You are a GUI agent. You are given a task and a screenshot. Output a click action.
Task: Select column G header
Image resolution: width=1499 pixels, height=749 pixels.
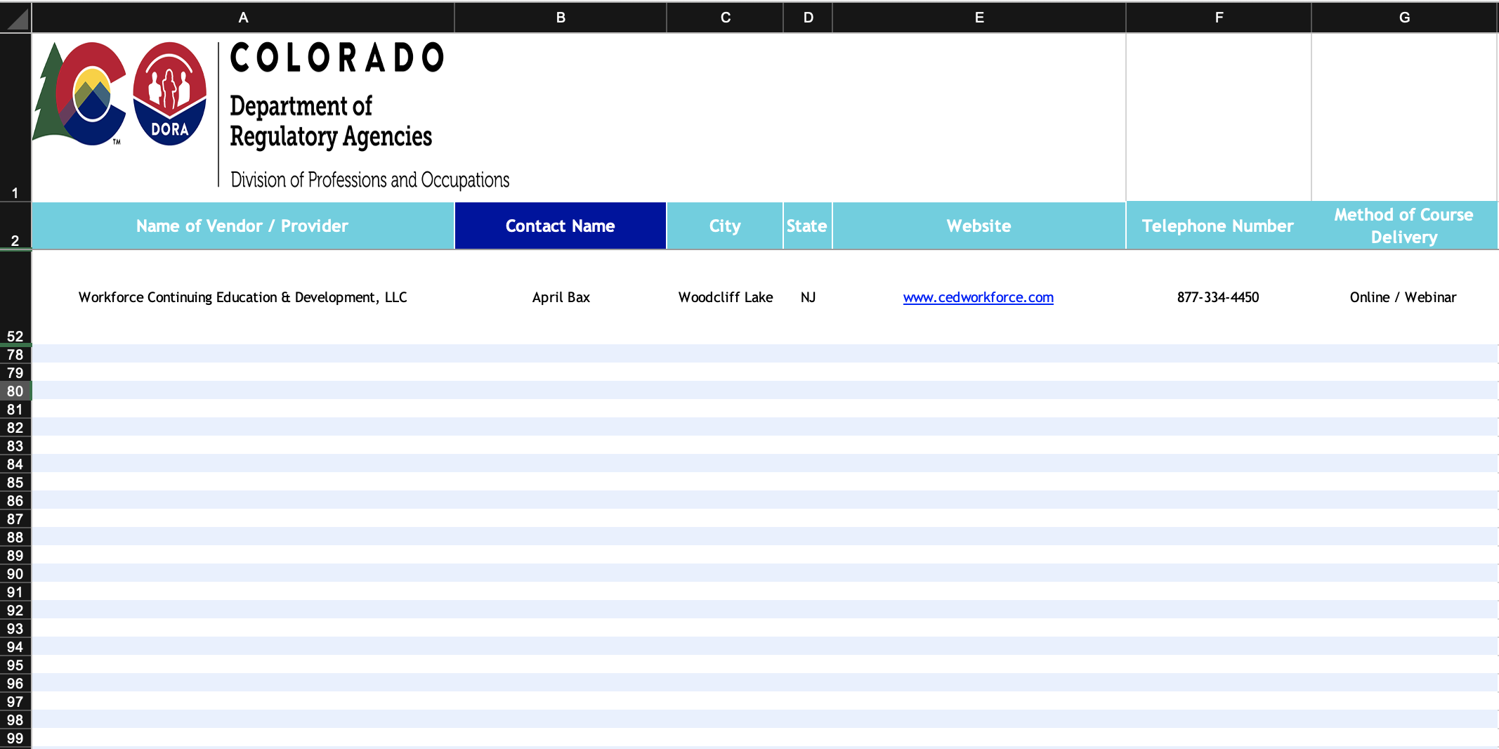pyautogui.click(x=1404, y=18)
